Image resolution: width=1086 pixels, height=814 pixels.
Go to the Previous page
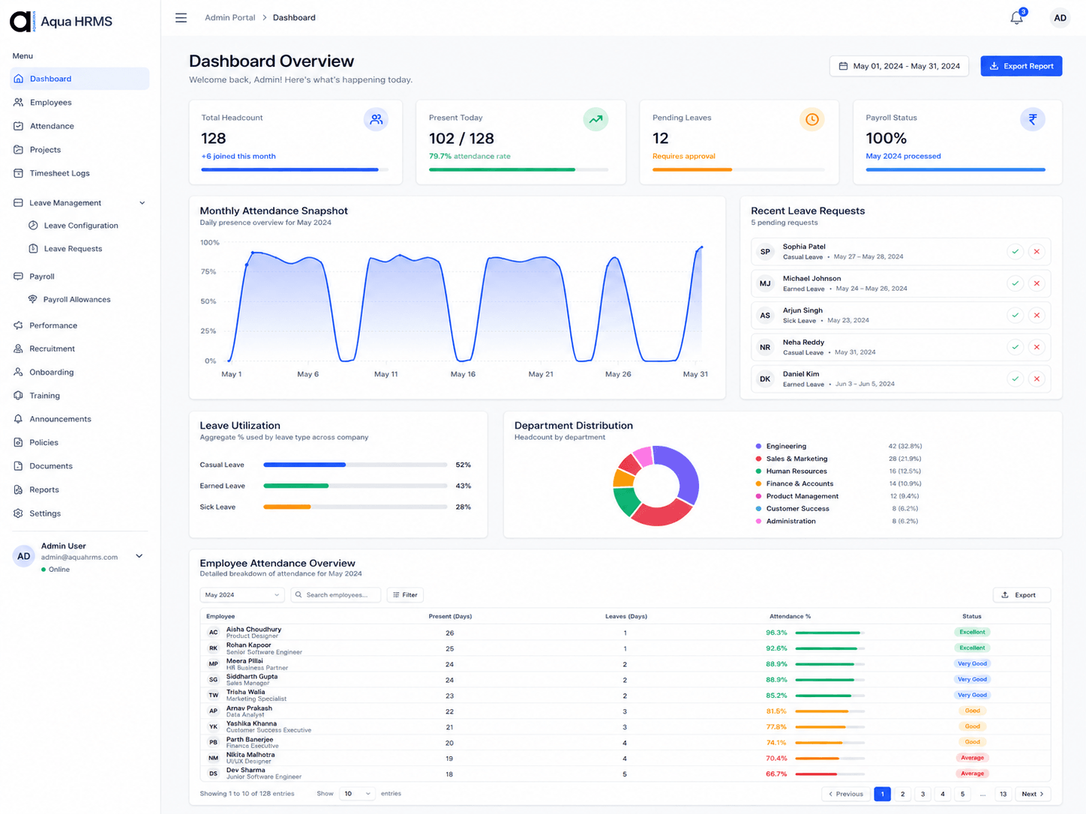coord(845,794)
